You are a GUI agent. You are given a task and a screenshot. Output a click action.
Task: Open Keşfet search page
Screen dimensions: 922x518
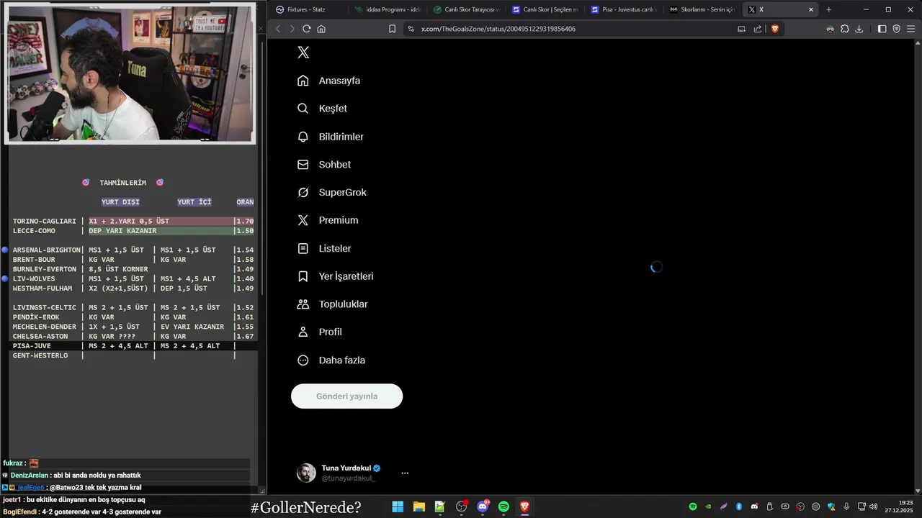pyautogui.click(x=322, y=109)
